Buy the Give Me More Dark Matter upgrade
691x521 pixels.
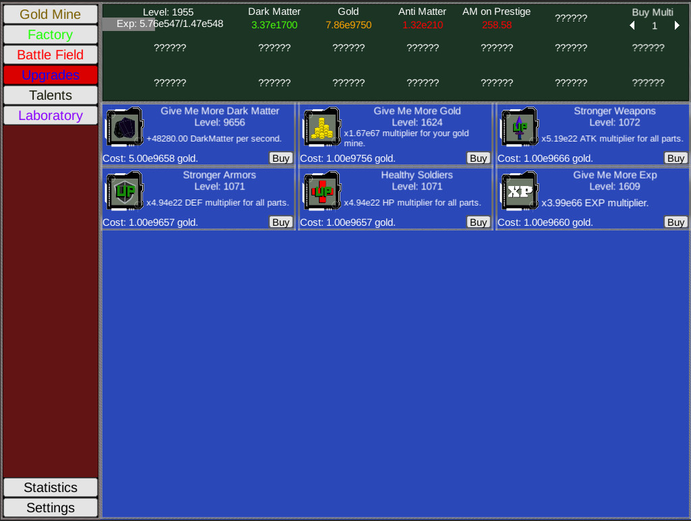[280, 158]
